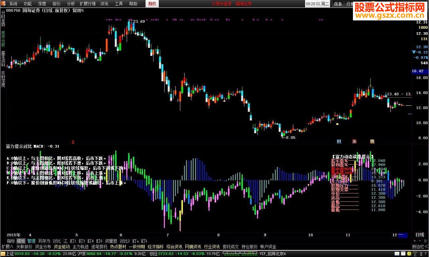
Task: Click the 财 marker icon on the chart
Action: pyautogui.click(x=339, y=142)
